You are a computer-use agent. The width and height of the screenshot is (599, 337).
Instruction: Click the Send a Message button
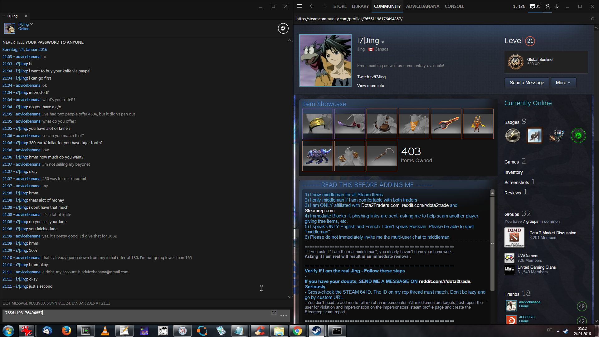527,83
